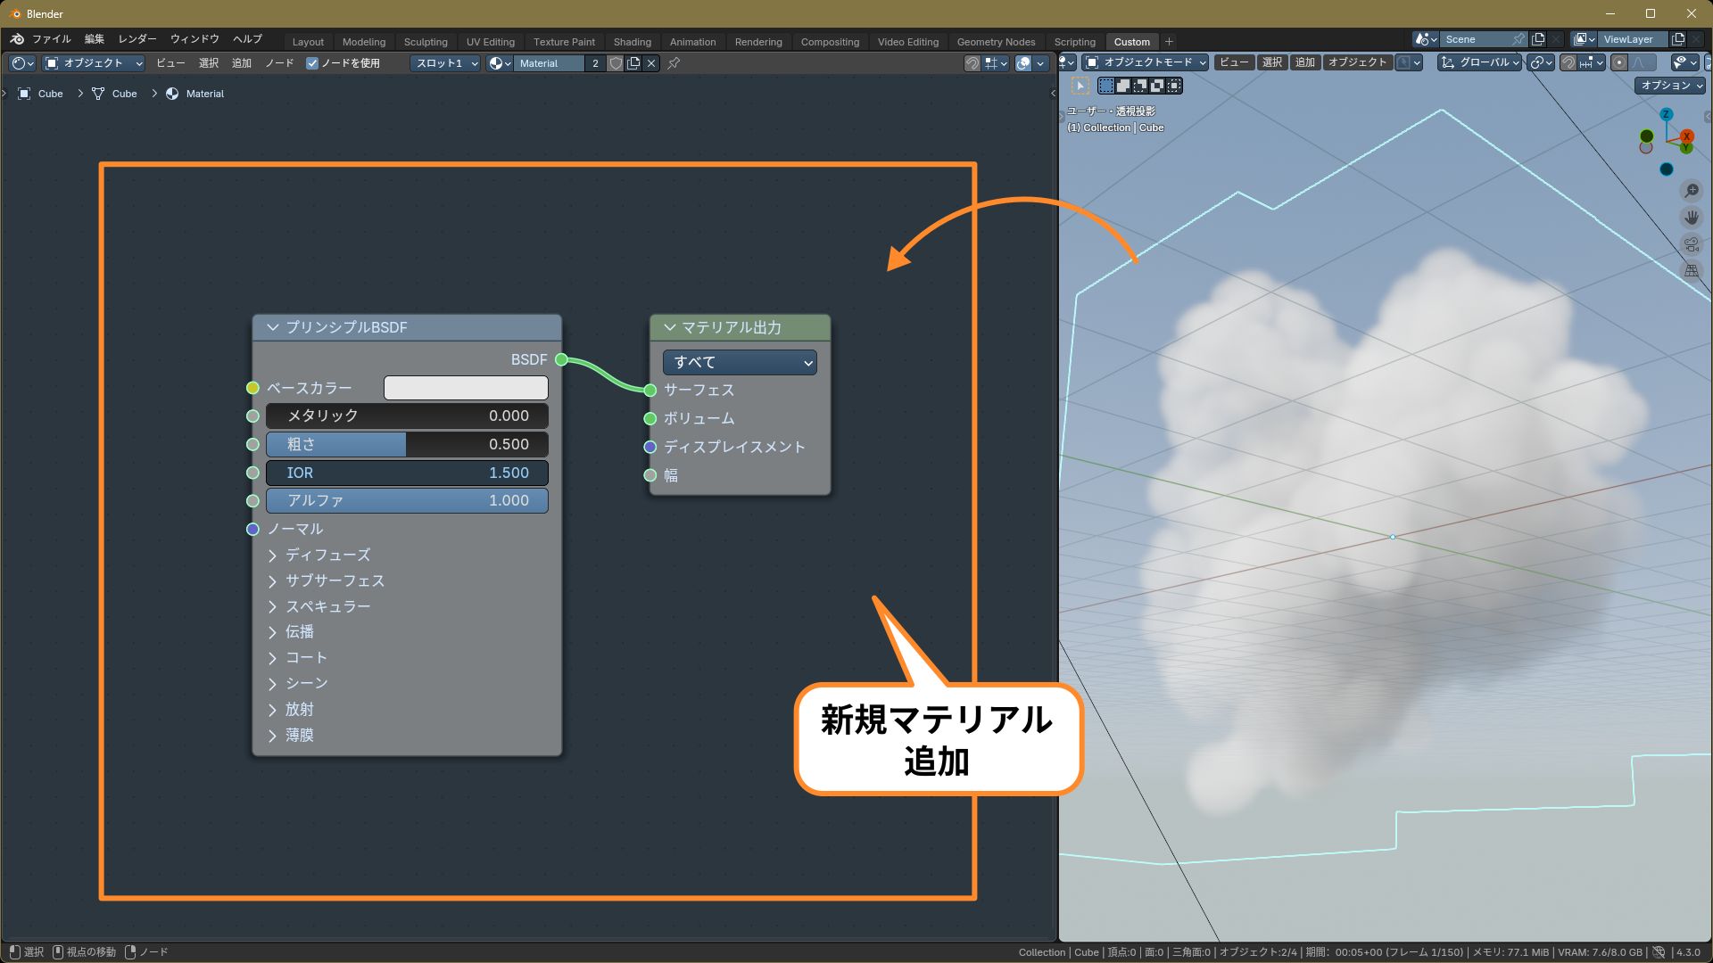Viewport: 1713px width, 963px height.
Task: Open the レンダー menu
Action: 137,39
